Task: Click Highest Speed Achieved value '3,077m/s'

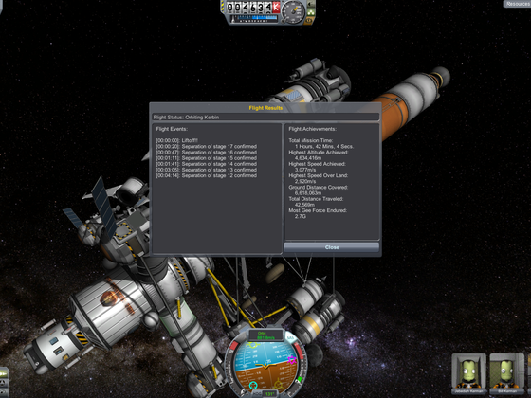Action: click(305, 170)
